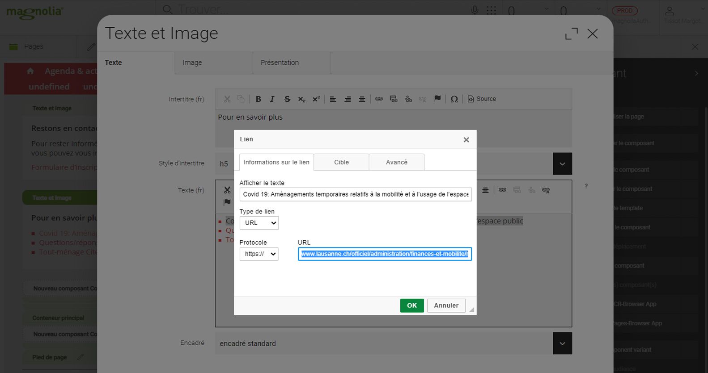The width and height of the screenshot is (708, 373).
Task: Apply strikethrough in Intertitre toolbar
Action: point(287,99)
